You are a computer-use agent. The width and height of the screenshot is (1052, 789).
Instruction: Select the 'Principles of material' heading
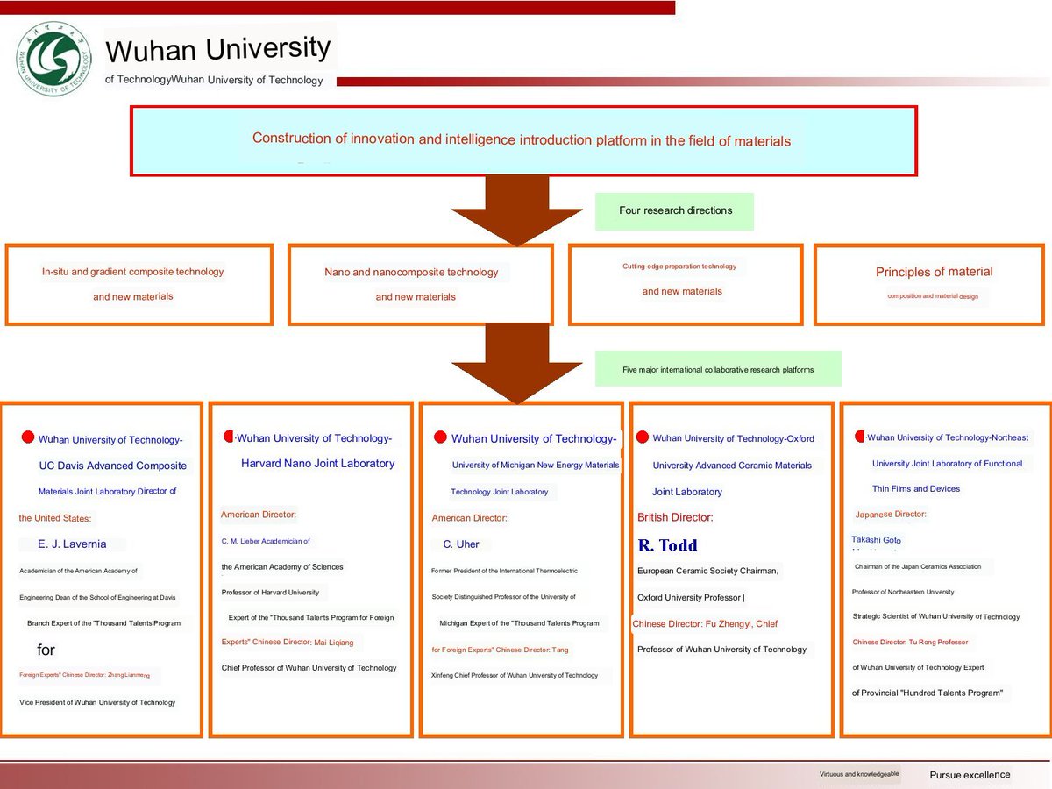pos(935,272)
